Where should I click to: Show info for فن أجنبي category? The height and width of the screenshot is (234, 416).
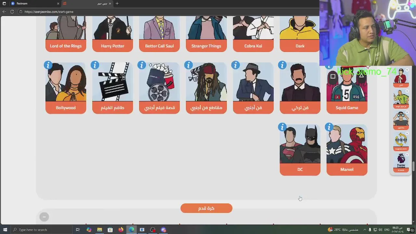tap(235, 65)
